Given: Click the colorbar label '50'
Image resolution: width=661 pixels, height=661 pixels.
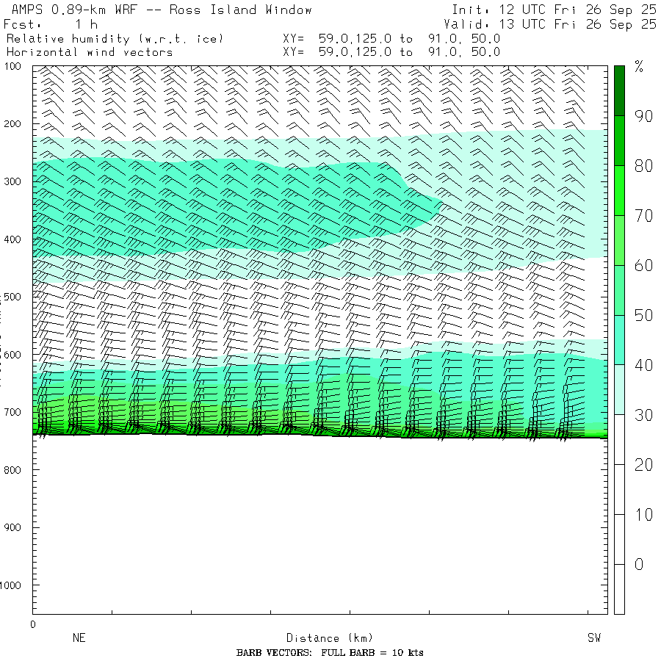Looking at the screenshot, I should [643, 315].
